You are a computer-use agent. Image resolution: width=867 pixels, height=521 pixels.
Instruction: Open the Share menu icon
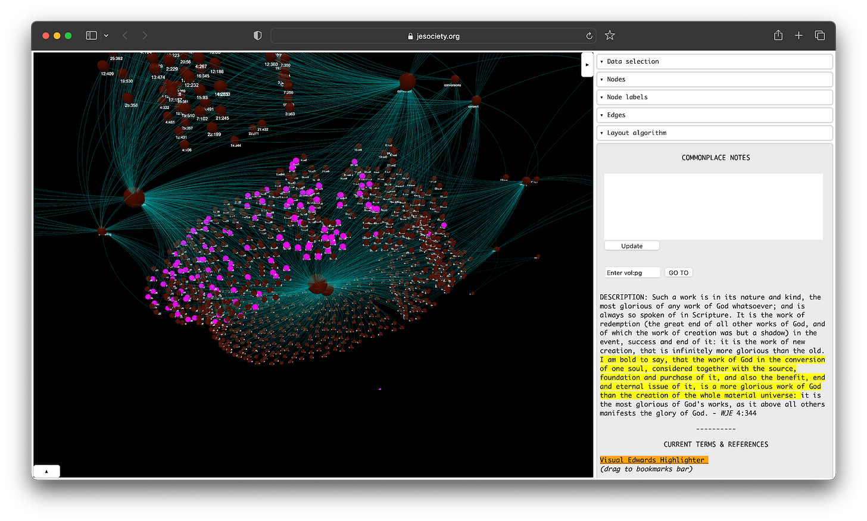coord(778,36)
